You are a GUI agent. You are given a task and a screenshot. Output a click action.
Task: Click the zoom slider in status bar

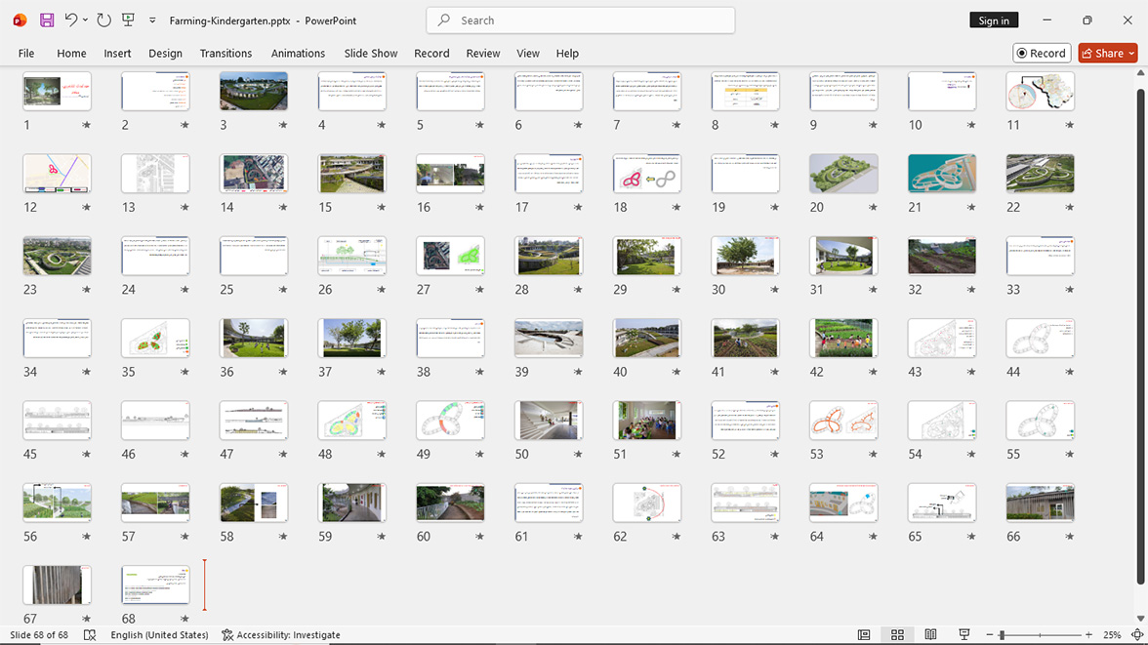pyautogui.click(x=1039, y=634)
